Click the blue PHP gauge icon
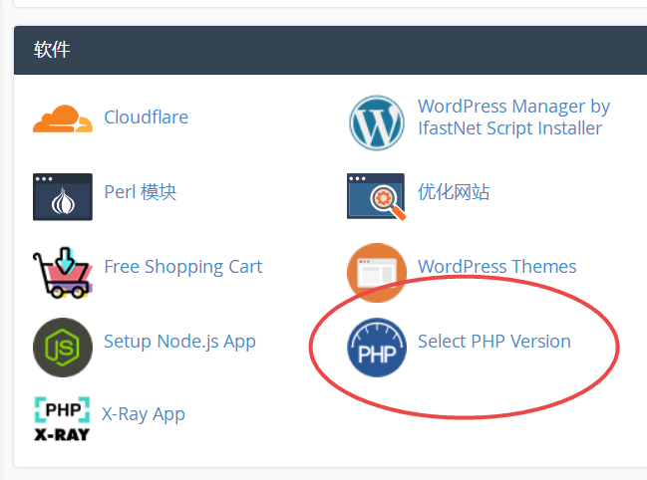The height and width of the screenshot is (480, 647). tap(377, 348)
